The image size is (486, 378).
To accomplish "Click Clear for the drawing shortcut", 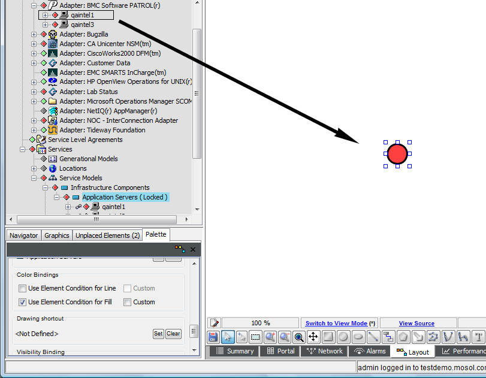I will (x=173, y=334).
